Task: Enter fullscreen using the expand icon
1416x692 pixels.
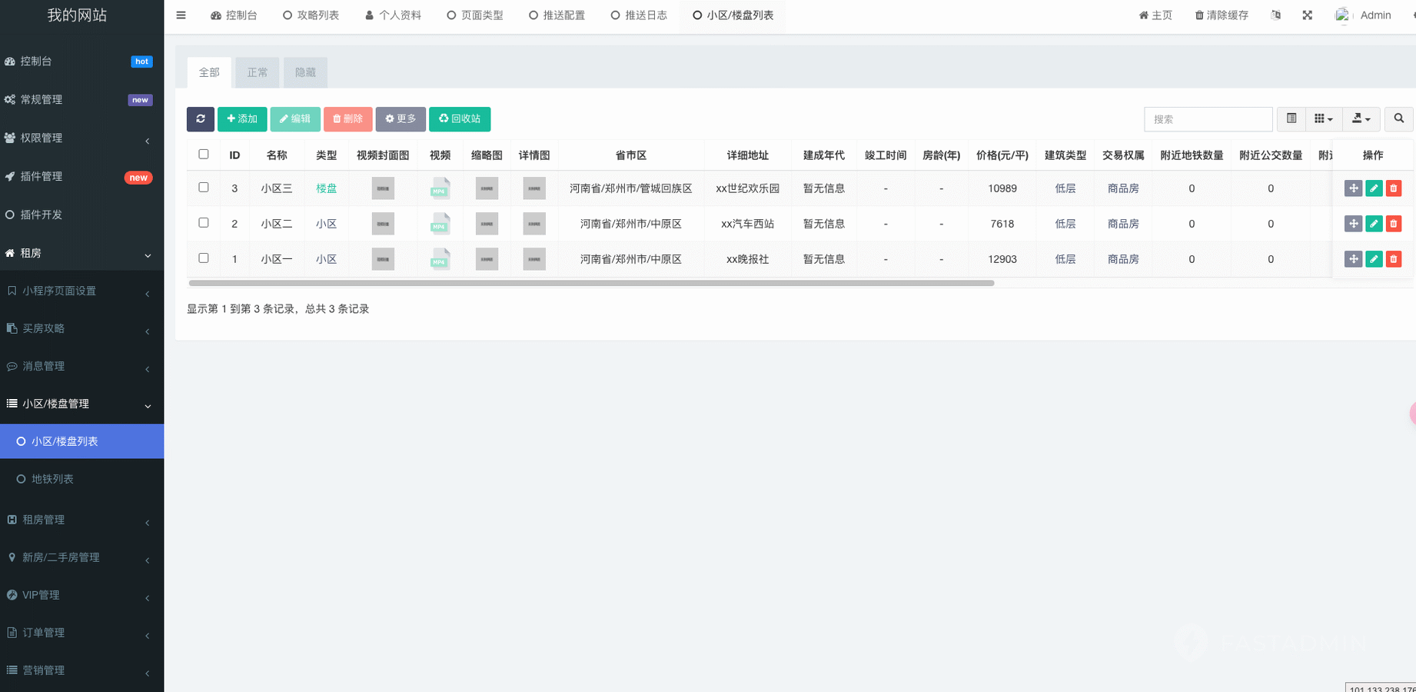Action: (x=1307, y=15)
